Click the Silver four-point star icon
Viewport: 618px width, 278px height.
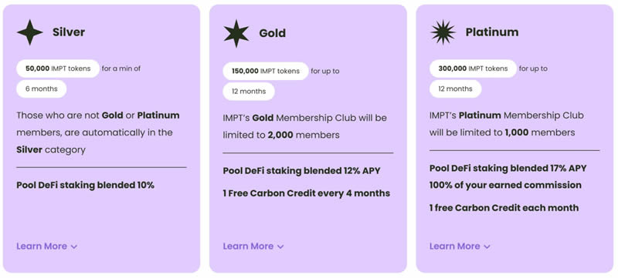(x=30, y=32)
